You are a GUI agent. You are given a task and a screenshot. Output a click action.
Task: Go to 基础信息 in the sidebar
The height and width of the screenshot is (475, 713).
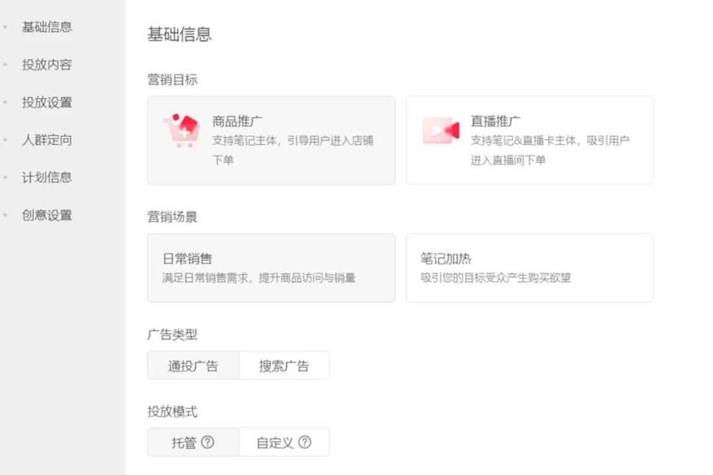(47, 27)
